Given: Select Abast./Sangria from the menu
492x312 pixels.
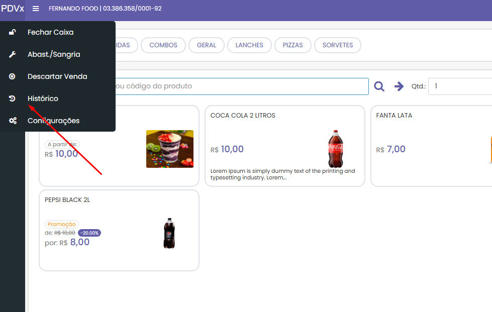Looking at the screenshot, I should coord(54,54).
